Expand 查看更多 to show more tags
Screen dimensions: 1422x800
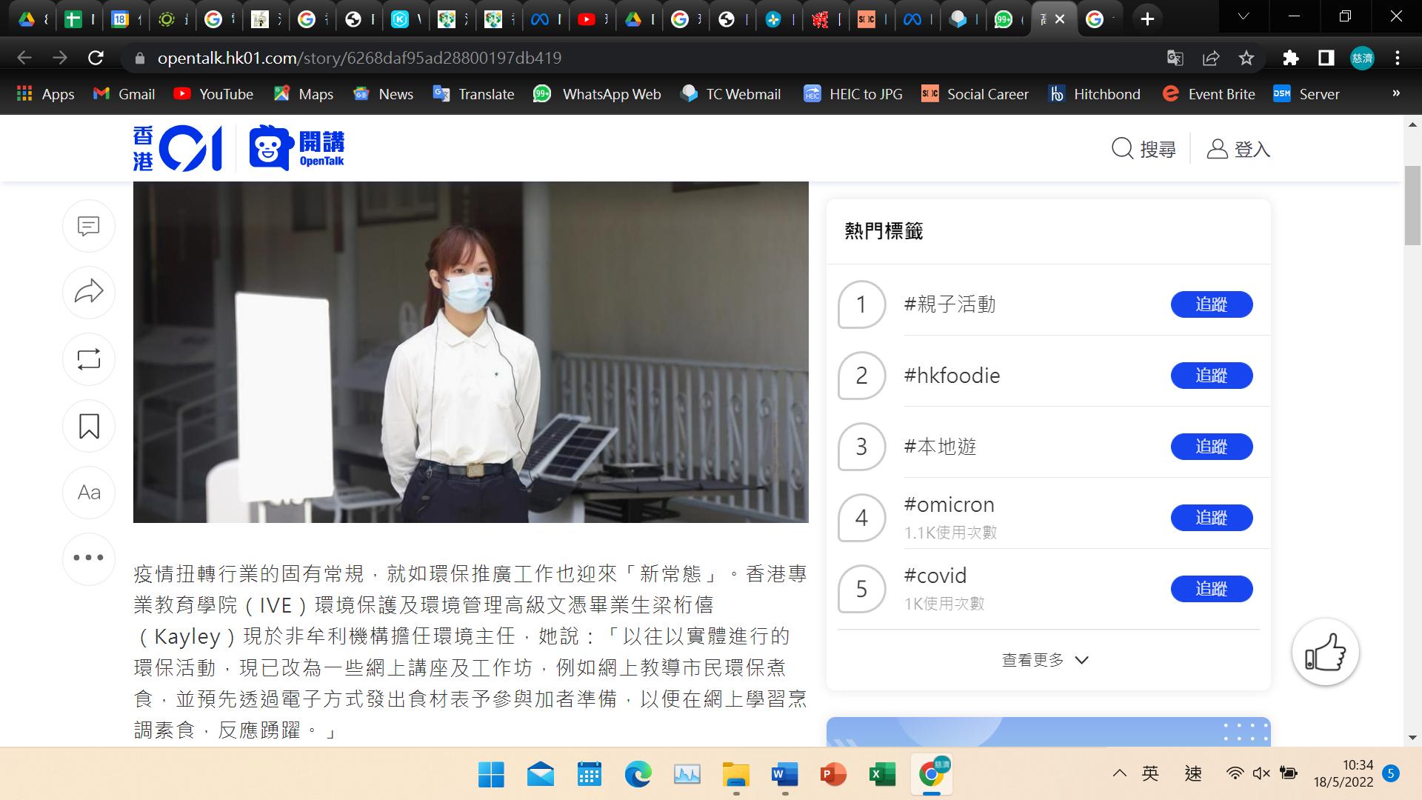(x=1045, y=660)
